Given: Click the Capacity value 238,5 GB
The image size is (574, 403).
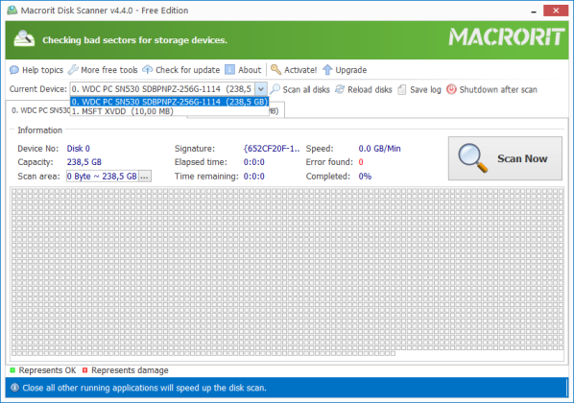Looking at the screenshot, I should pos(84,162).
